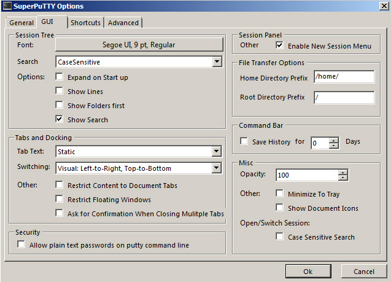The height and width of the screenshot is (282, 391).
Task: Enable Expand on Start up
Action: pyautogui.click(x=60, y=77)
